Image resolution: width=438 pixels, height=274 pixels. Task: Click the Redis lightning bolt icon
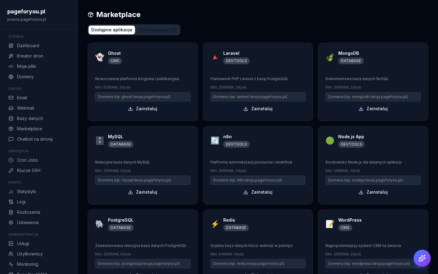click(215, 224)
